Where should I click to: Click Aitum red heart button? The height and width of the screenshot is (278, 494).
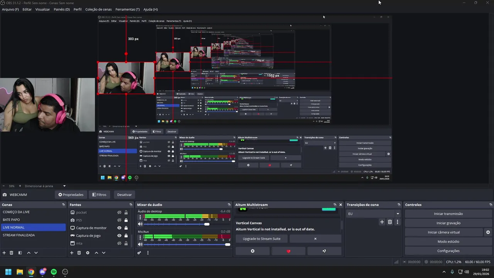[x=288, y=251]
